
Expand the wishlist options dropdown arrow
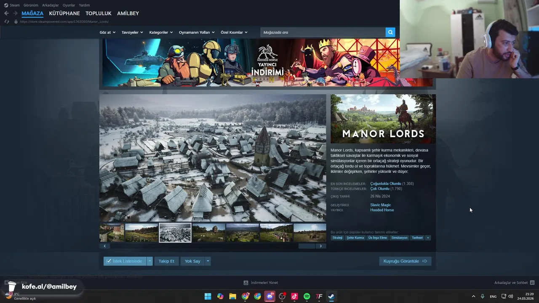(149, 261)
